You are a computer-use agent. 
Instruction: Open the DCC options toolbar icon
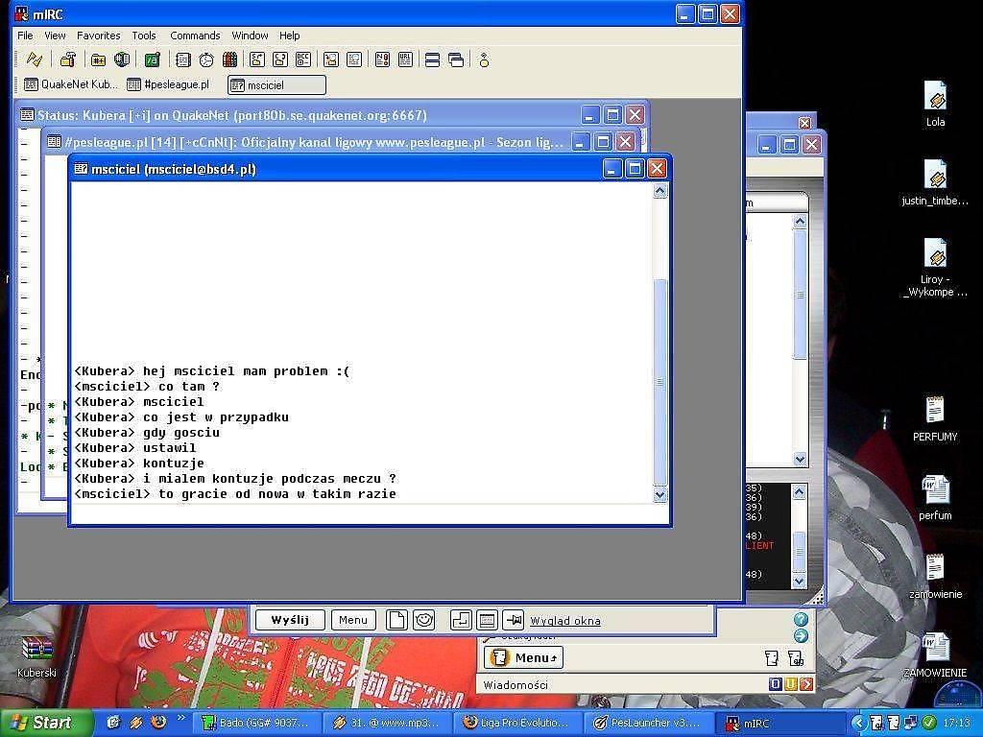coord(303,59)
